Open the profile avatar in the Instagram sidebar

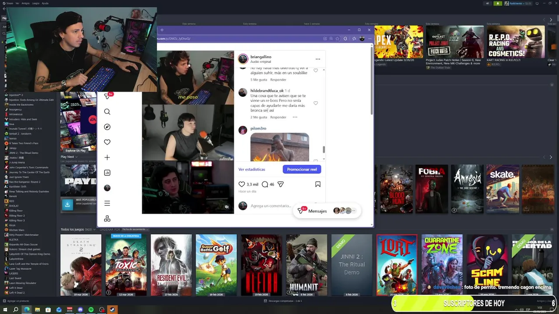tap(107, 188)
